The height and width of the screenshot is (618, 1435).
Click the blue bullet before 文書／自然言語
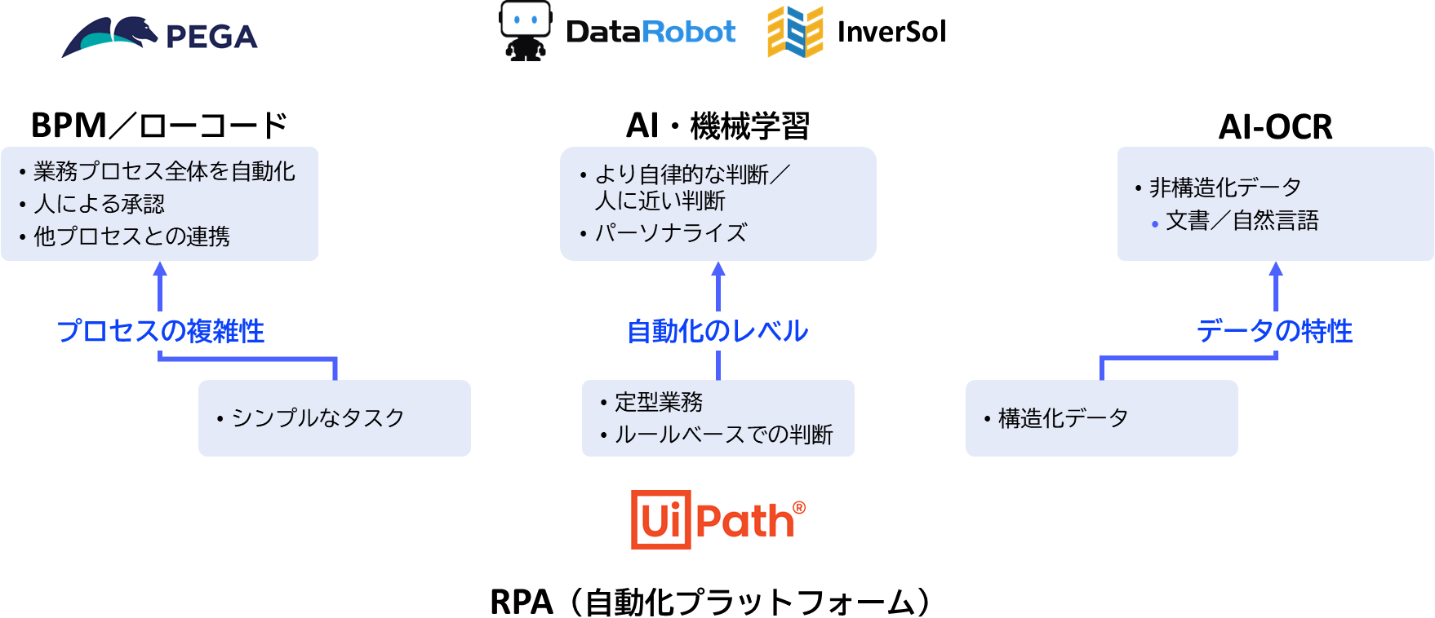click(1155, 223)
